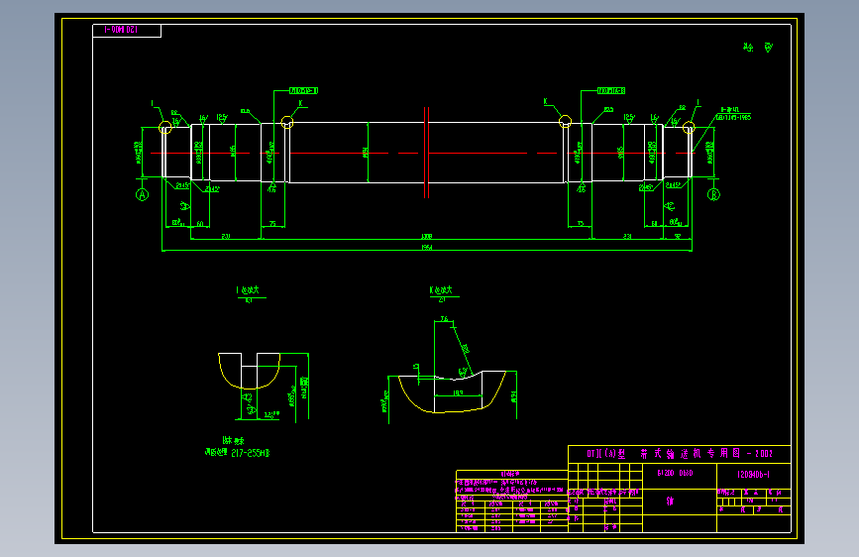Click the 'B1200 D630' text in title block

[675, 473]
